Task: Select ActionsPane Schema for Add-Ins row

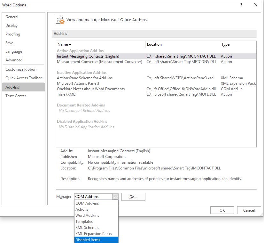Action: 156,78
